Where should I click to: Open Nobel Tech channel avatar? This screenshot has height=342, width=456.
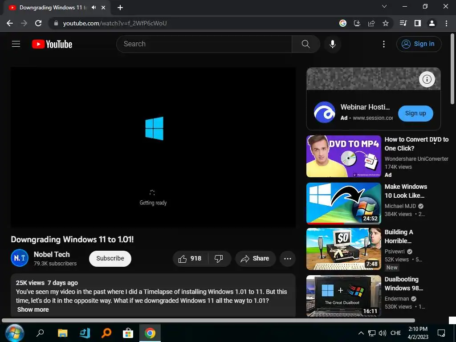[x=20, y=258]
